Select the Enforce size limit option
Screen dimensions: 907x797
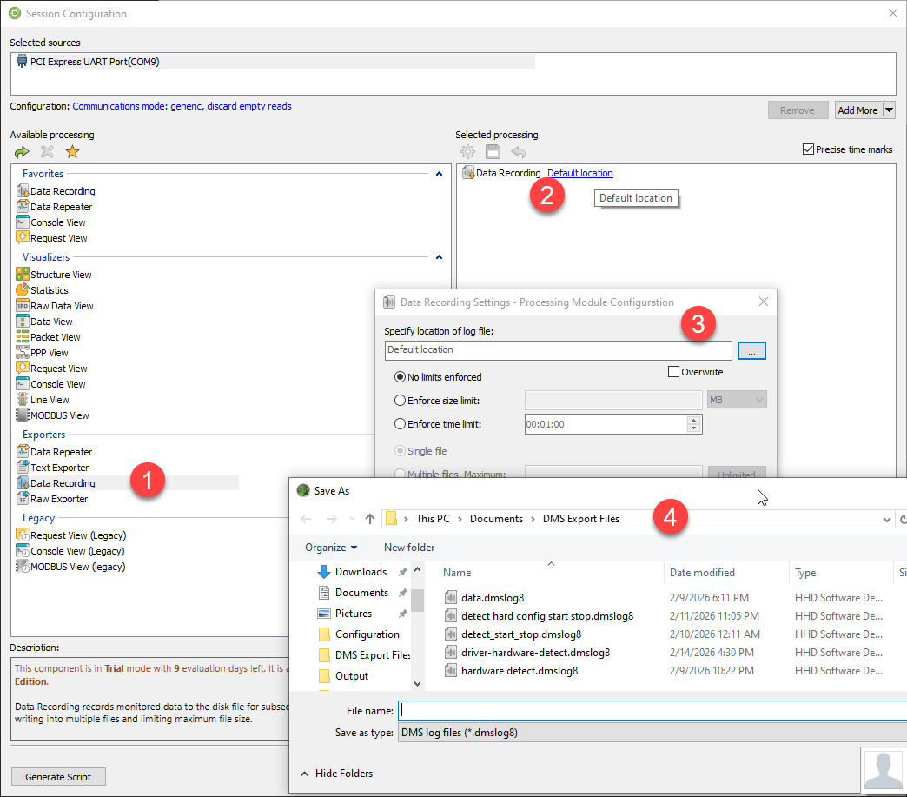[x=401, y=401]
